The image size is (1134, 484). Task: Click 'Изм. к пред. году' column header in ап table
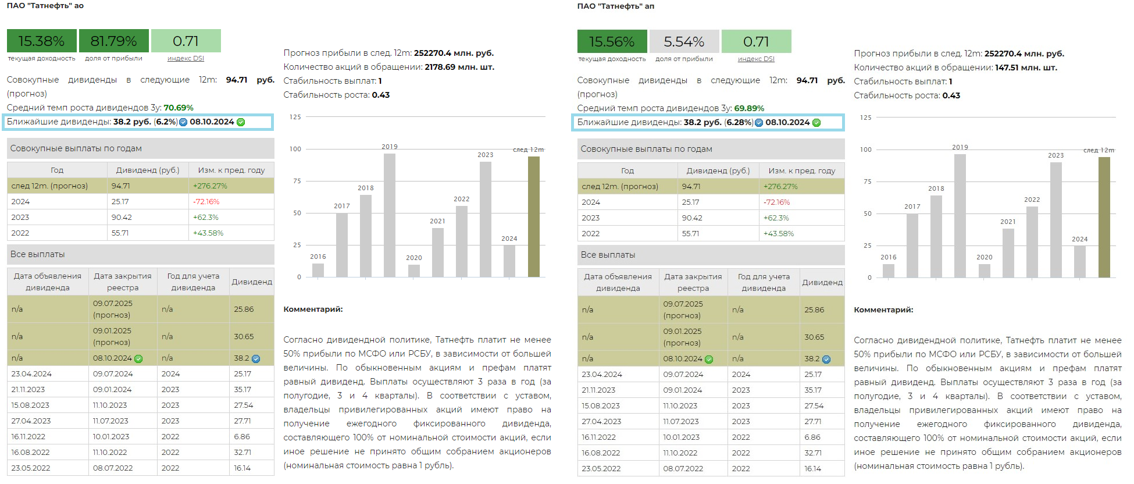(801, 171)
